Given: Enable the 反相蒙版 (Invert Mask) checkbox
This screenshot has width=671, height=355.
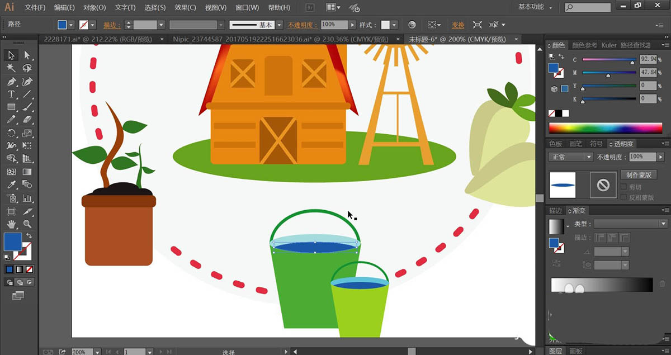Looking at the screenshot, I should [623, 197].
